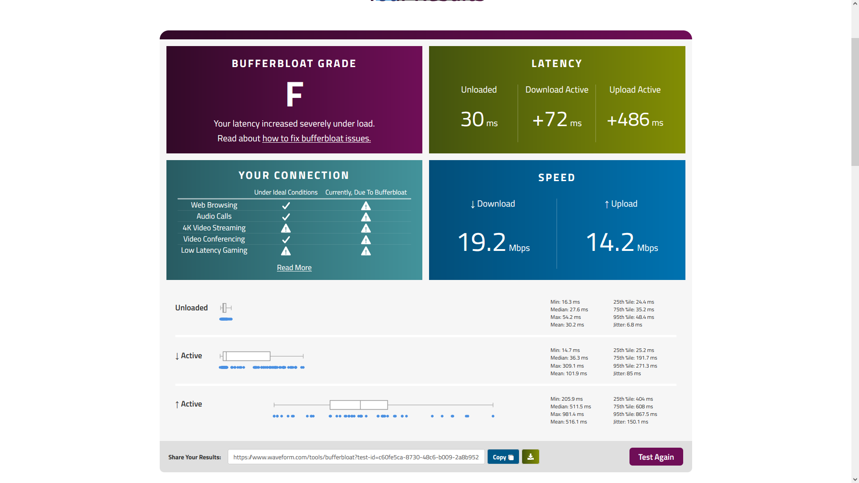Click the scrollbar down arrow
This screenshot has width=859, height=483.
coord(855,479)
